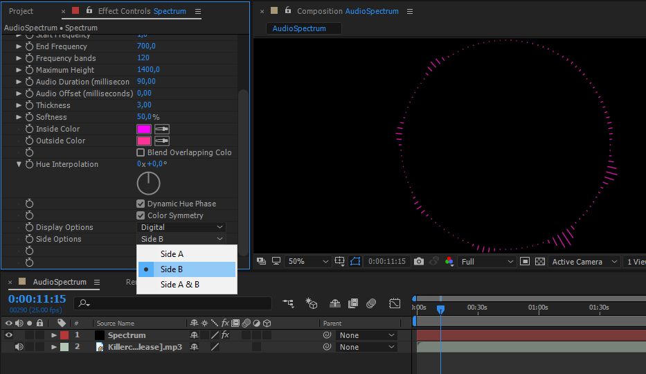Open Parent dropdown for Spectrum layer
Screen dimensions: 646x374
point(366,335)
